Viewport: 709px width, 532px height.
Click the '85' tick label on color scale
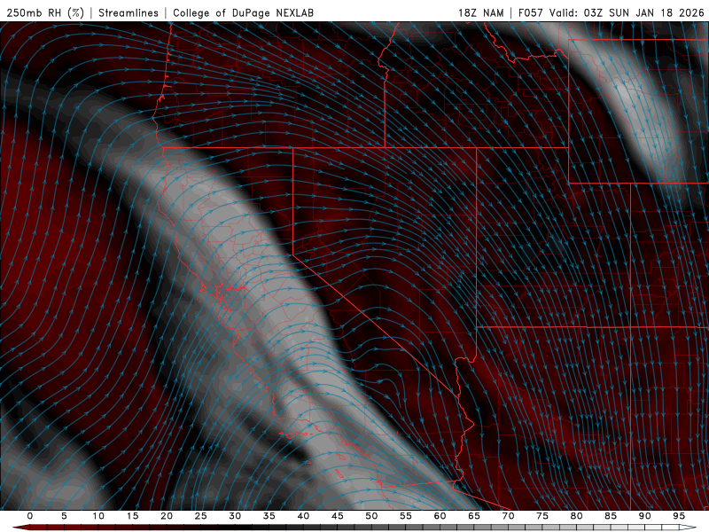[x=611, y=516]
